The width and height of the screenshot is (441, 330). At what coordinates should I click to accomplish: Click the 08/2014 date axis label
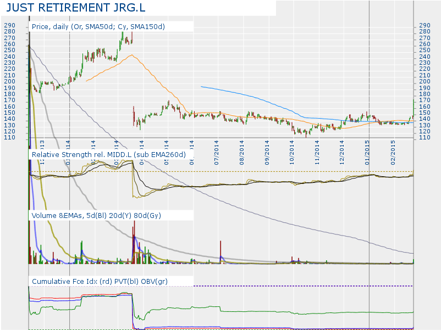(241, 153)
